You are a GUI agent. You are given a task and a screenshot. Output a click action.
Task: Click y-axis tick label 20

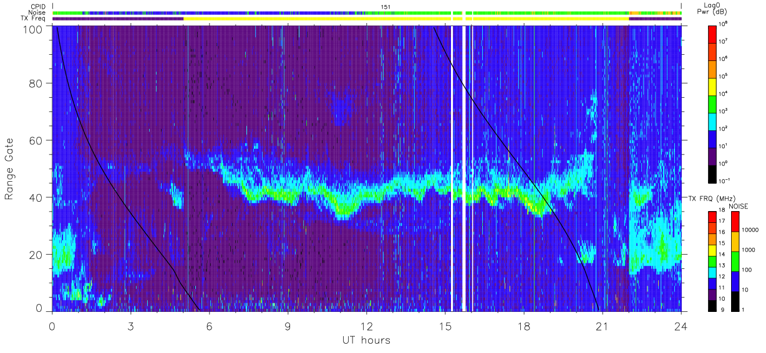point(36,254)
